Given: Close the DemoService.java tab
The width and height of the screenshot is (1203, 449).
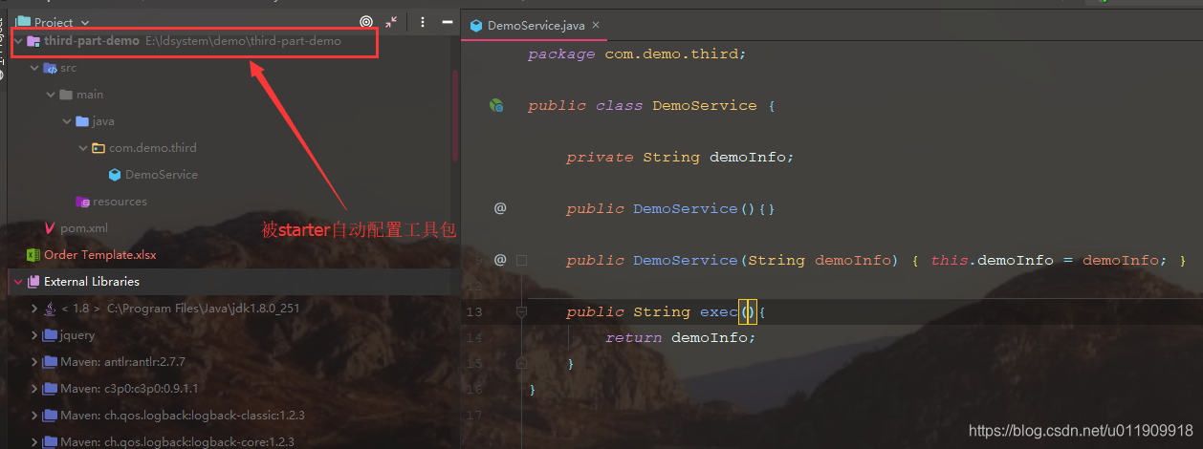Looking at the screenshot, I should coord(595,26).
